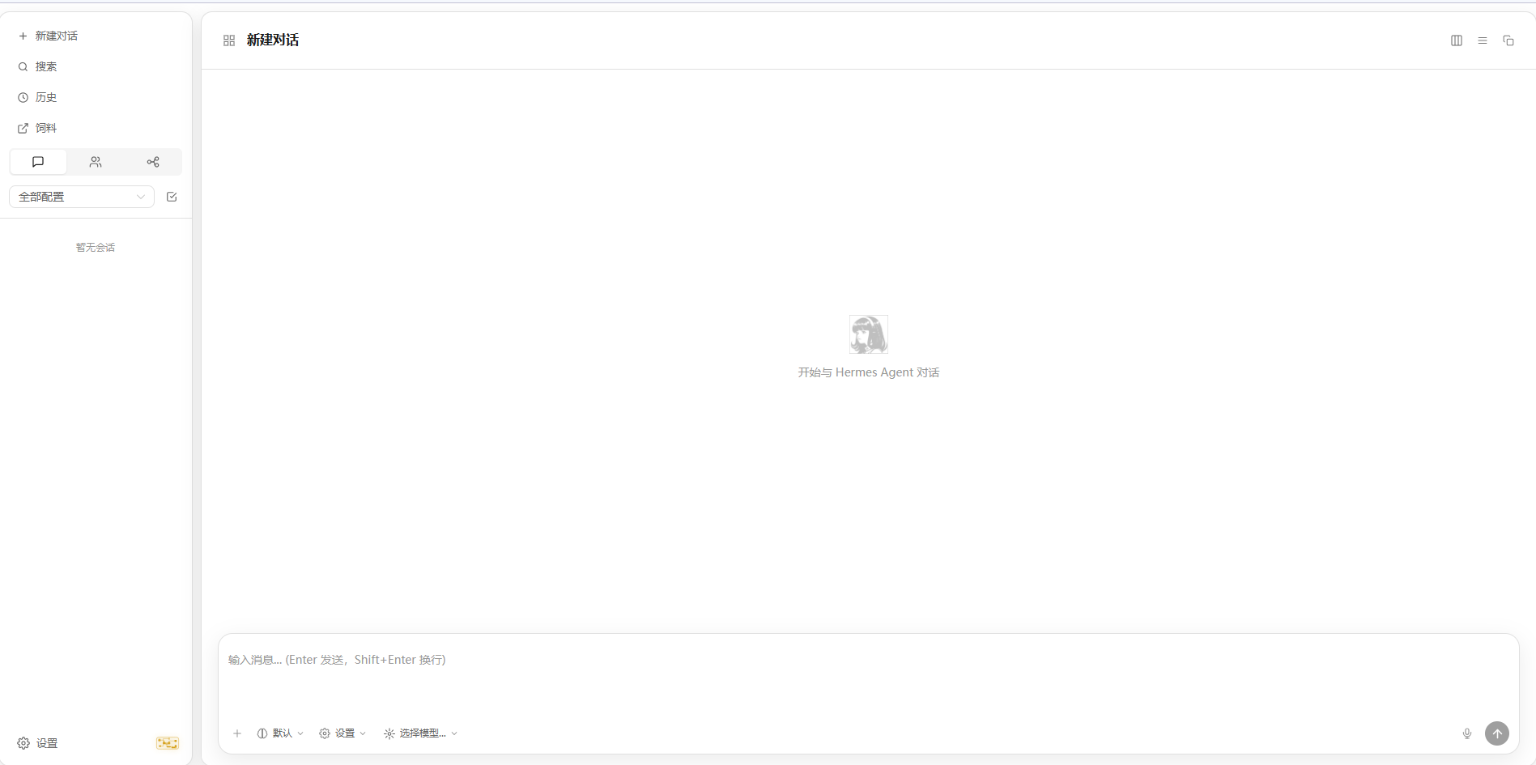Click the yellow badge icon at sidebar bottom
Viewport: 1536px width, 765px height.
pos(168,743)
